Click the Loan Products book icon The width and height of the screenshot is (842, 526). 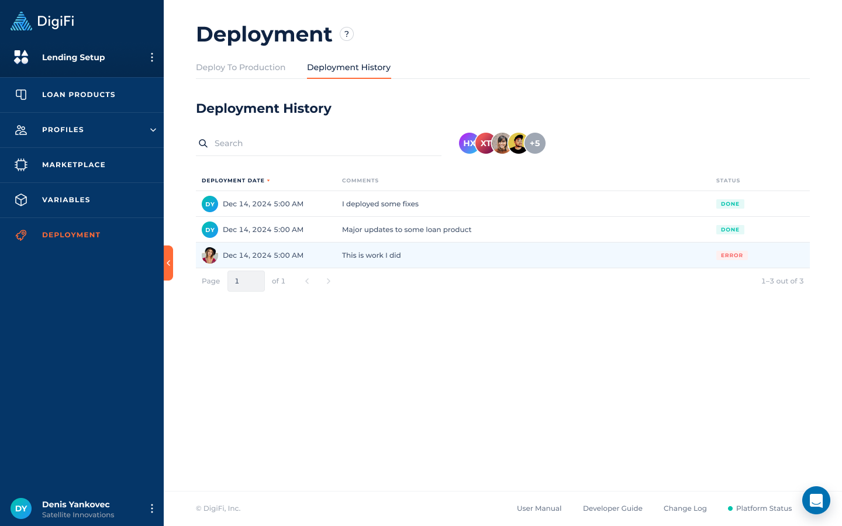pos(21,95)
